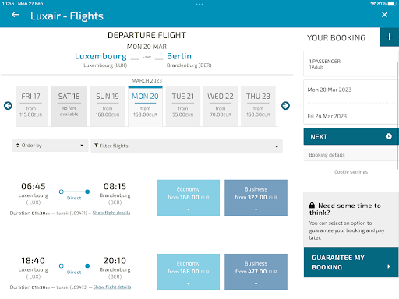Click the arrow on Guarantee My Booking

pos(389,266)
